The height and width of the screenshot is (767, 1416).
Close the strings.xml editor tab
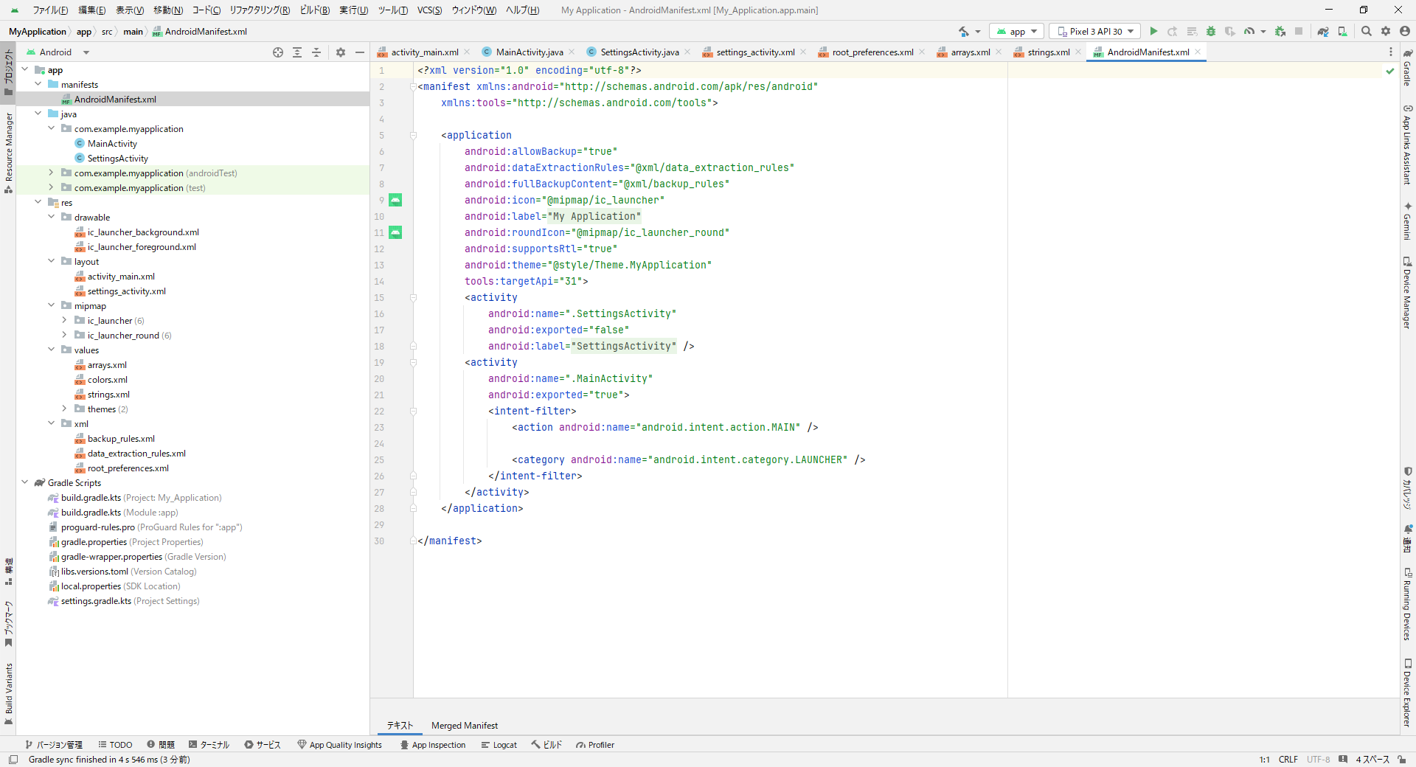click(1078, 52)
